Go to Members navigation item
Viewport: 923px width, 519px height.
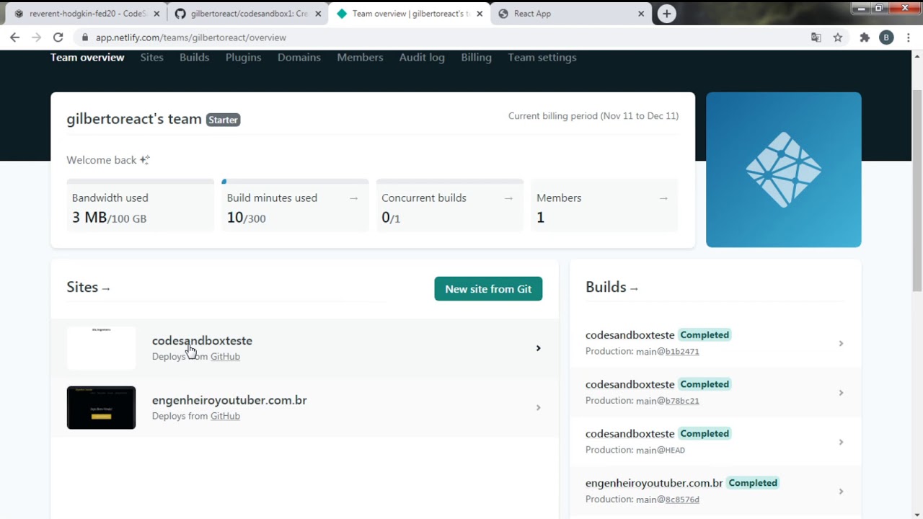[x=360, y=58]
